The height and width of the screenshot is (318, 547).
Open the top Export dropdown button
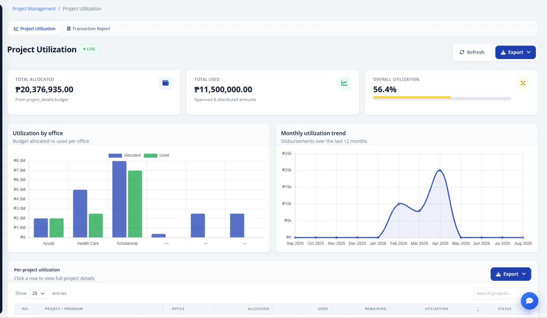coord(516,52)
